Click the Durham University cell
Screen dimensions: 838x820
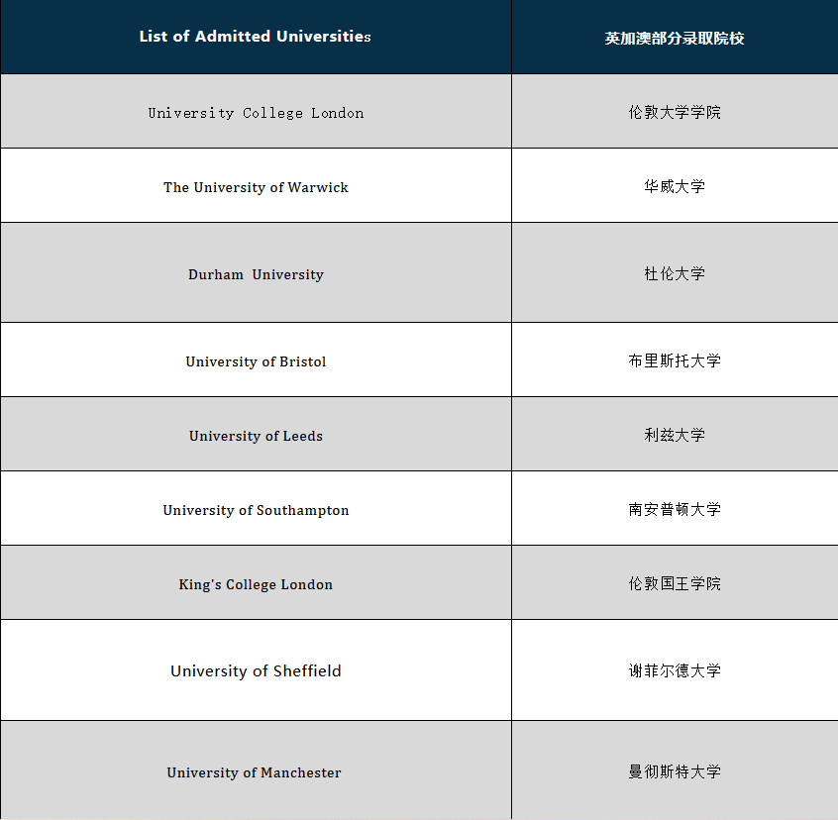pyautogui.click(x=256, y=274)
